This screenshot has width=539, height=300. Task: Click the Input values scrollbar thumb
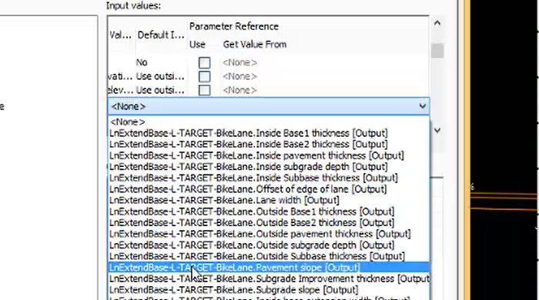pyautogui.click(x=437, y=51)
